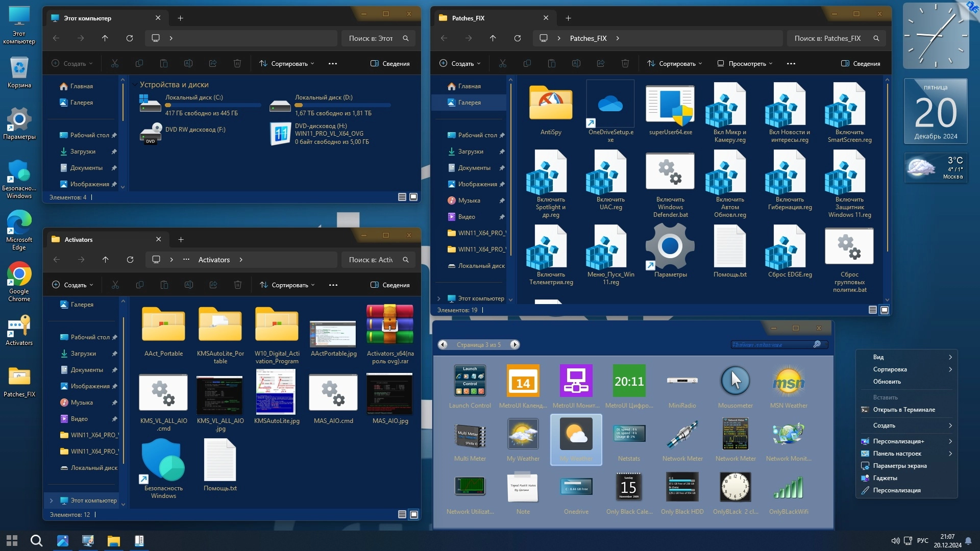Open the MSN Weather gadget icon

tap(788, 382)
